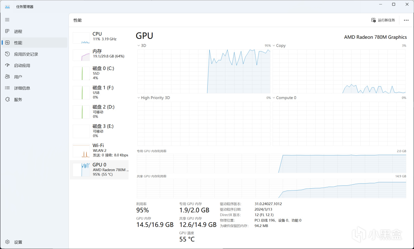The width and height of the screenshot is (414, 249).
Task: Open 设置 at the sidebar bottom
Action: point(34,242)
